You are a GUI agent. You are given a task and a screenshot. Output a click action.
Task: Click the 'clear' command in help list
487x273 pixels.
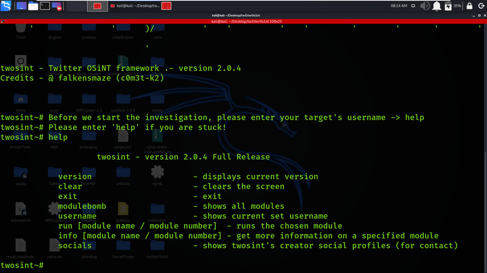70,187
